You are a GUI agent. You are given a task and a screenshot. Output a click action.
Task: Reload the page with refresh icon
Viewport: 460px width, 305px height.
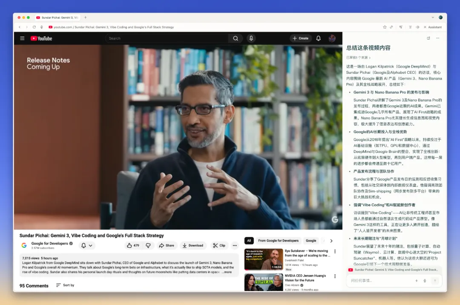[x=34, y=27]
